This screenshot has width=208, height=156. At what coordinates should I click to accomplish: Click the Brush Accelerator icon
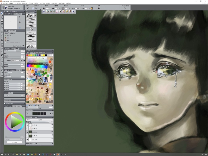23,46
